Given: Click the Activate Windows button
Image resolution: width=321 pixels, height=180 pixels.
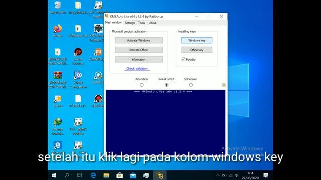Looking at the screenshot, I should 138,40.
